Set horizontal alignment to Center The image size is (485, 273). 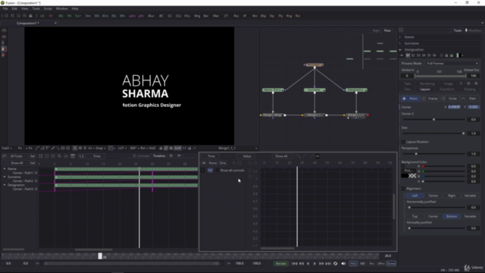pos(433,196)
